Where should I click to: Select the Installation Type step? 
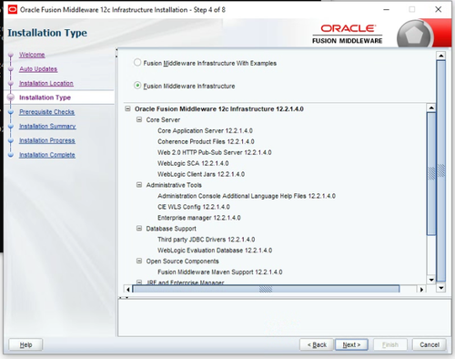[45, 97]
